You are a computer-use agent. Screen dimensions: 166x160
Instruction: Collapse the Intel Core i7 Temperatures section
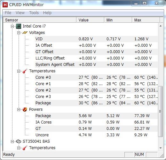pyautogui.click(x=19, y=71)
